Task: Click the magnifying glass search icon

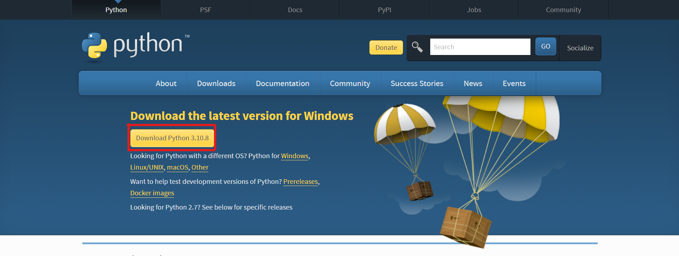Action: click(417, 47)
